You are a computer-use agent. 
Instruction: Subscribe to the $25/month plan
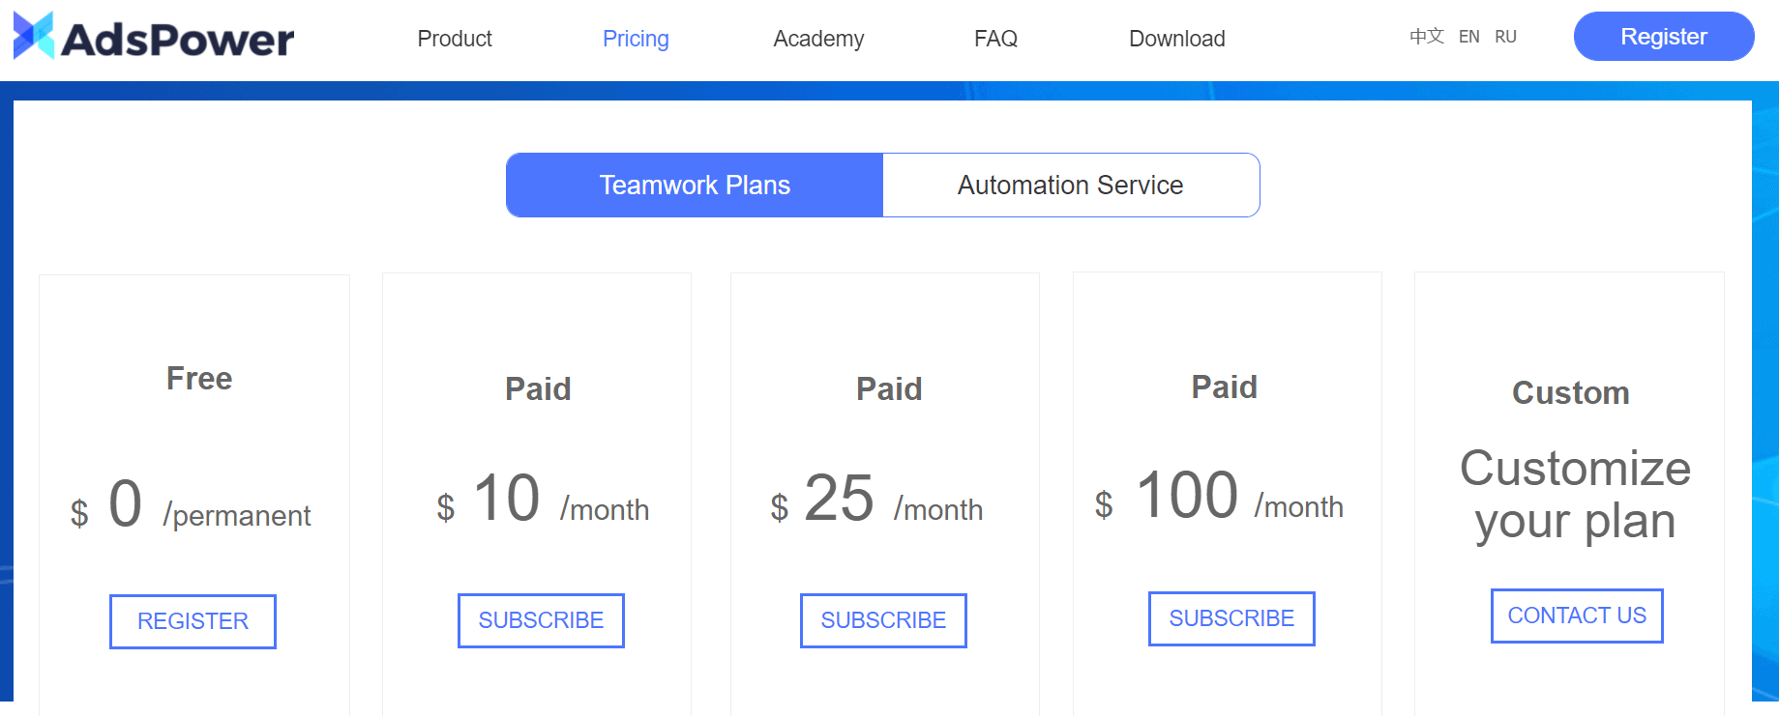(x=883, y=620)
